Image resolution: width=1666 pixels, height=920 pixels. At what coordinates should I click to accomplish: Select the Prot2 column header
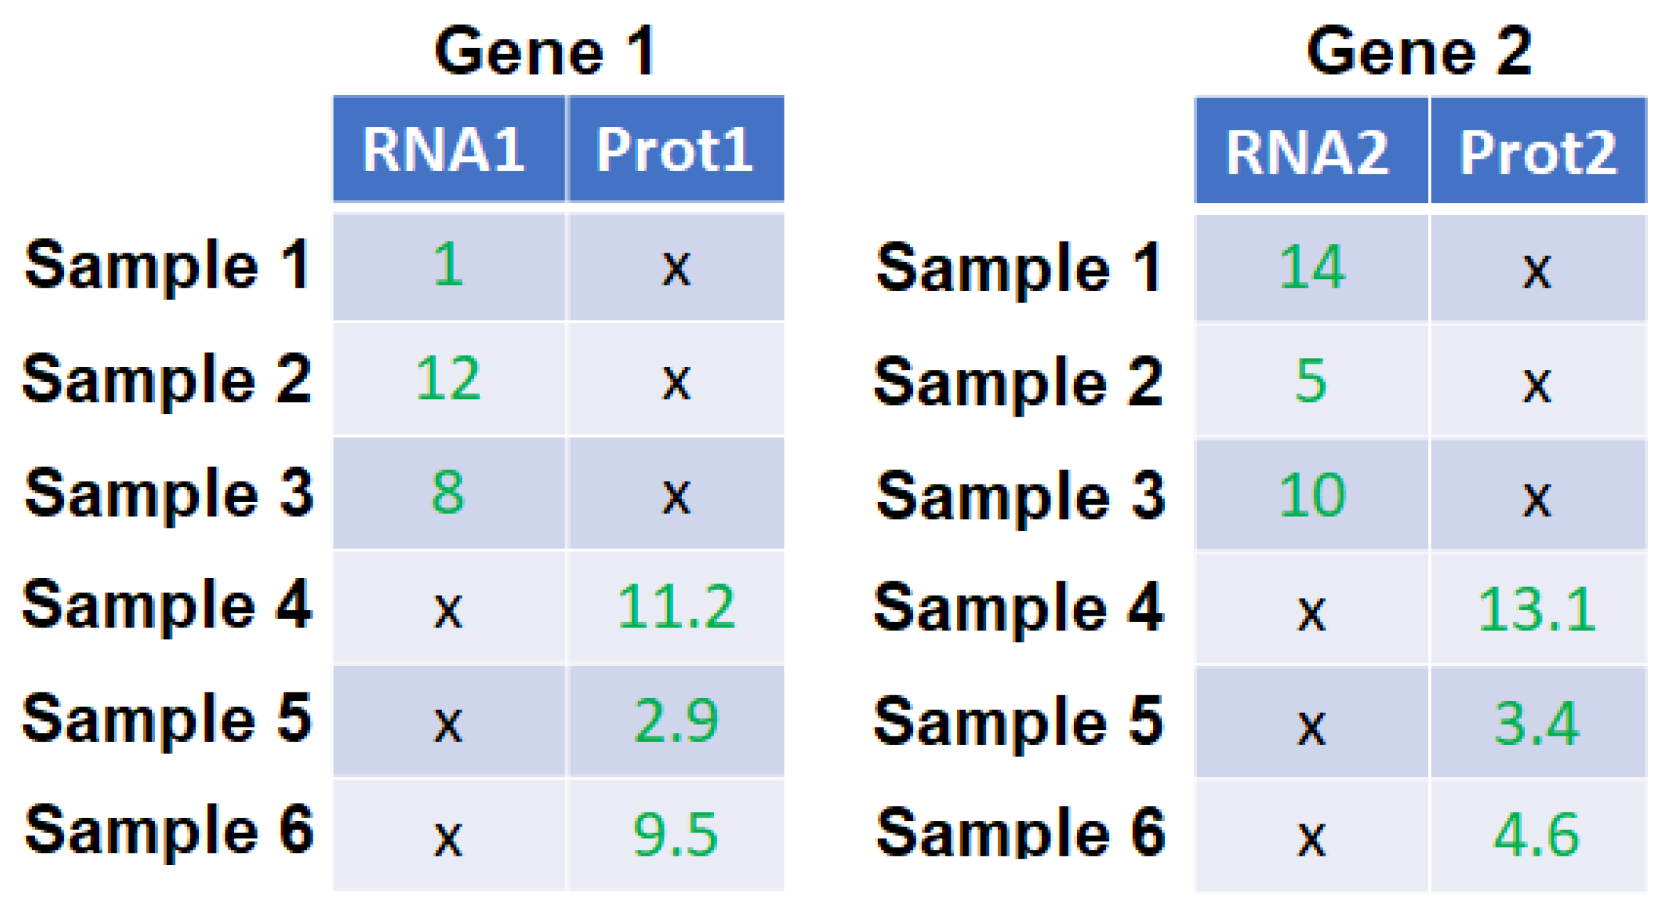1538,151
